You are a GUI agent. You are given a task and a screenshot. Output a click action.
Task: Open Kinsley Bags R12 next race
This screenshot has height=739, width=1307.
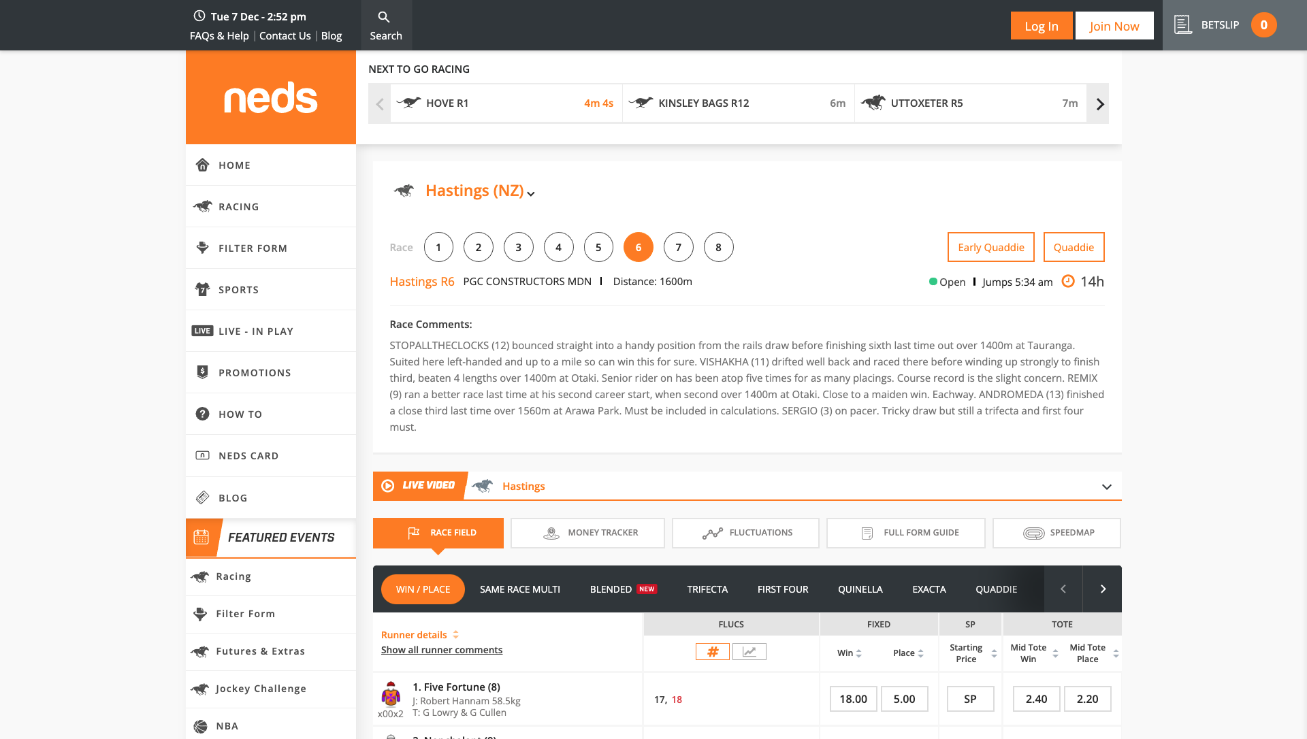point(739,103)
